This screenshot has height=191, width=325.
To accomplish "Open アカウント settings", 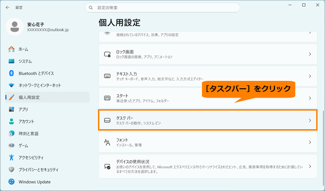I will 47,121.
